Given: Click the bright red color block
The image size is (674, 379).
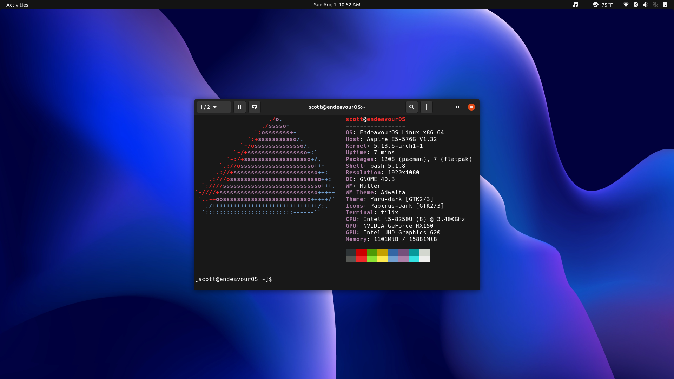Looking at the screenshot, I should click(x=361, y=259).
